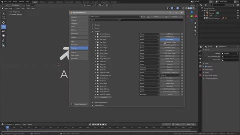Open the NDOF input type dropdown
Screen dimensions: 240x135
(x=149, y=59)
